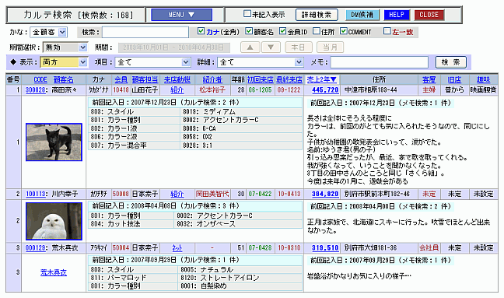Select 主婦 cell in row 1
504x298 pixels.
pos(429,90)
